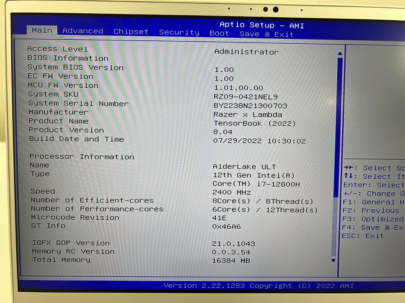This screenshot has width=405, height=303.
Task: Select Build Date and Time label
Action: pos(76,139)
